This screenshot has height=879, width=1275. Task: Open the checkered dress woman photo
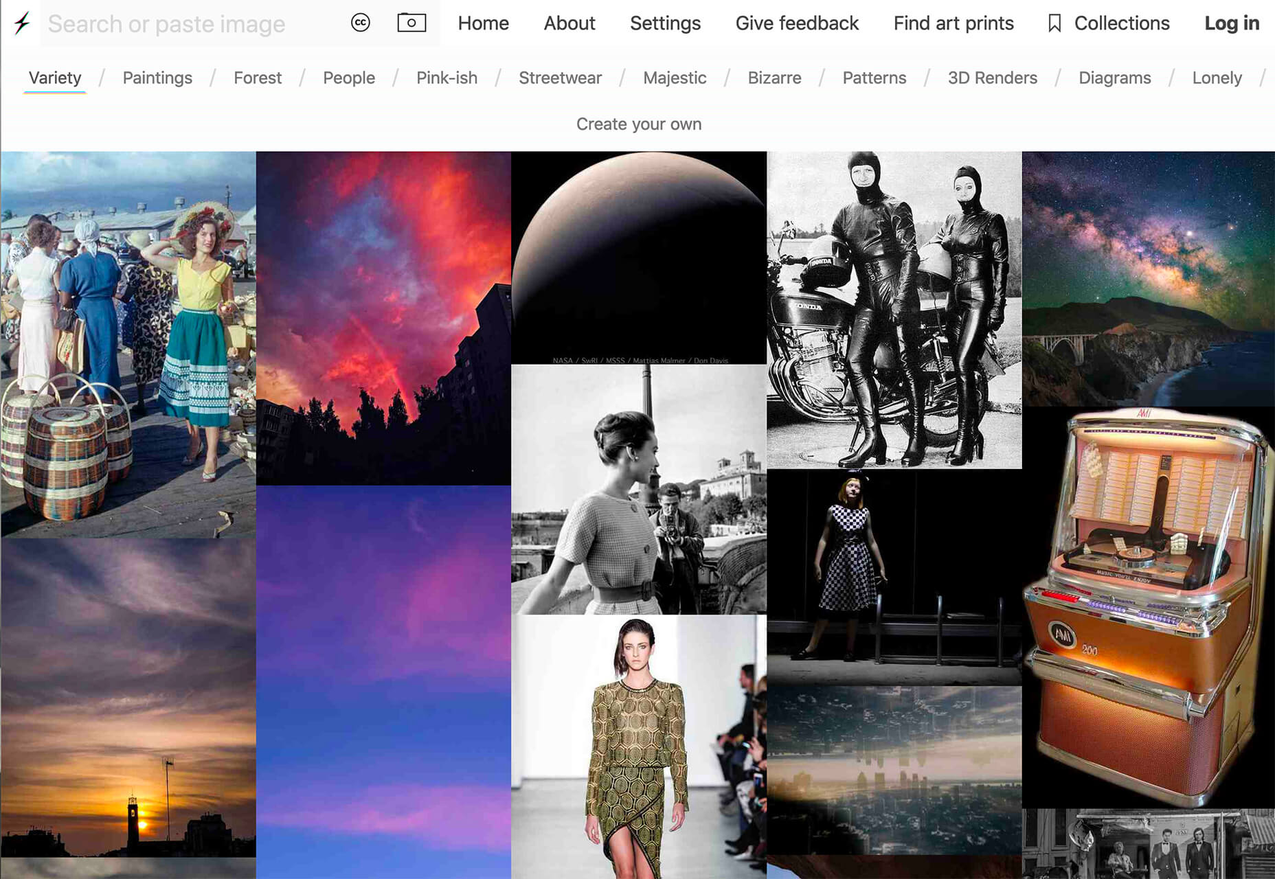[x=894, y=577]
